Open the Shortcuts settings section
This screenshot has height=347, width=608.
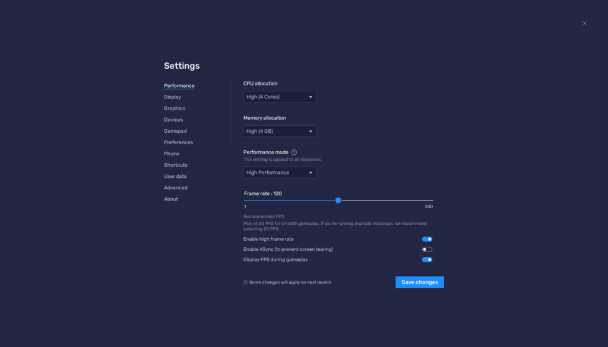tap(175, 165)
